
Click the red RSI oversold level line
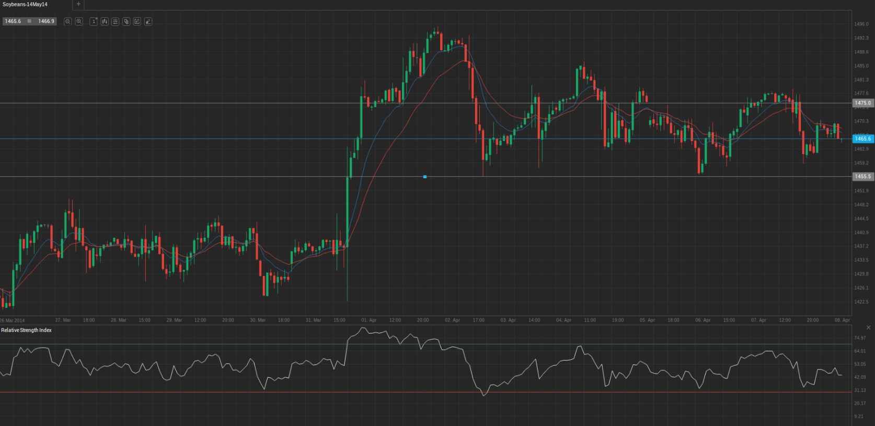click(209, 392)
